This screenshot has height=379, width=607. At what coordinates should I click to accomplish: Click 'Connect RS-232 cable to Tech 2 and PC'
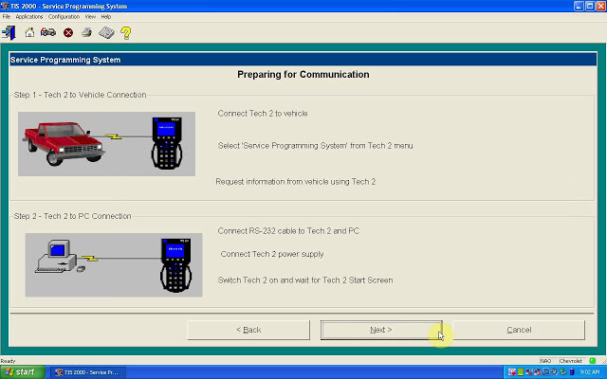[288, 231]
